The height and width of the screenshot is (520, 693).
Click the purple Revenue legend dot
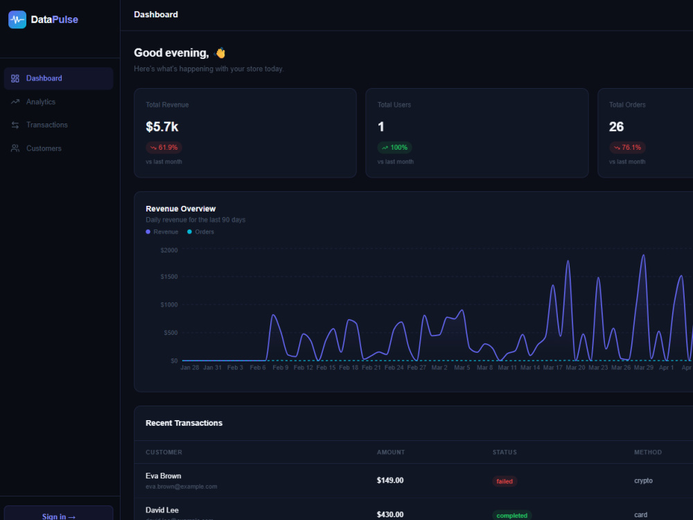click(x=148, y=232)
